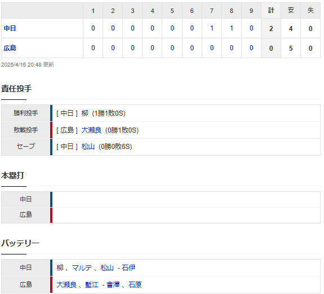Click 広島 3rd inning score link

pyautogui.click(x=132, y=48)
